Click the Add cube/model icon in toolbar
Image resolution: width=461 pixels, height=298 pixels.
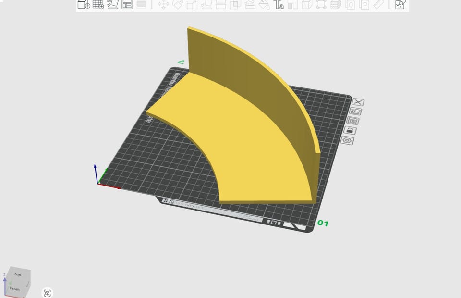tap(84, 4)
